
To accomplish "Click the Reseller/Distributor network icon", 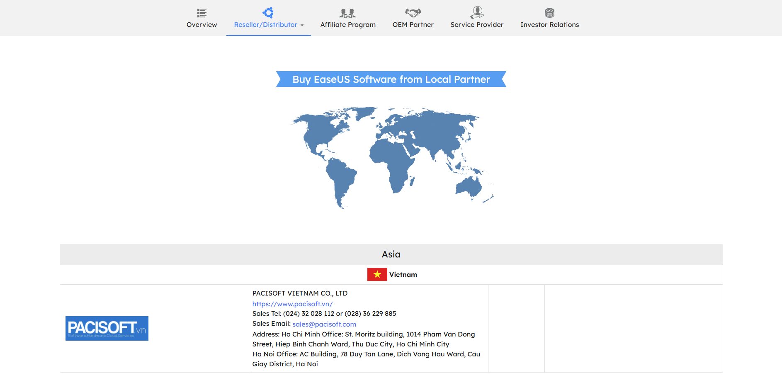I will pos(268,12).
